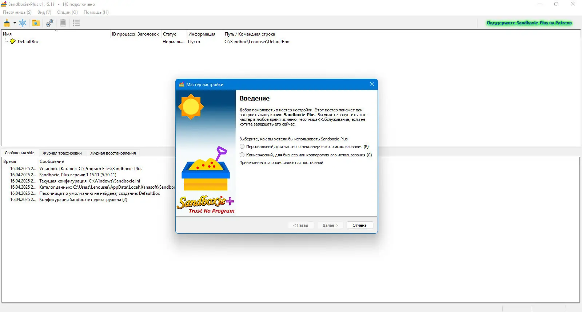582x312 pixels.
Task: Sort sandboxes by the Имя column header
Action: point(56,34)
